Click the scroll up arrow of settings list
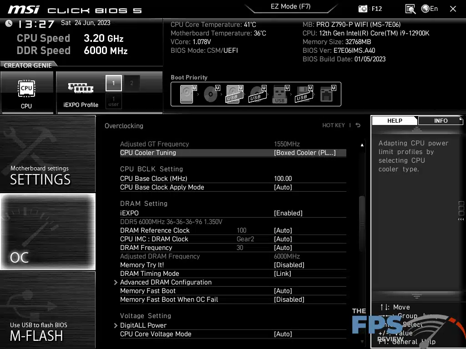The image size is (466, 349). pos(362,145)
